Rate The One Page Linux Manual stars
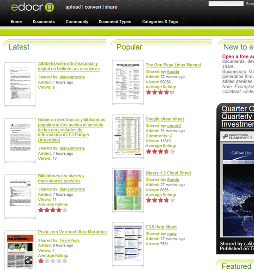Image resolution: width=254 pixels, height=271 pixels. (160, 92)
